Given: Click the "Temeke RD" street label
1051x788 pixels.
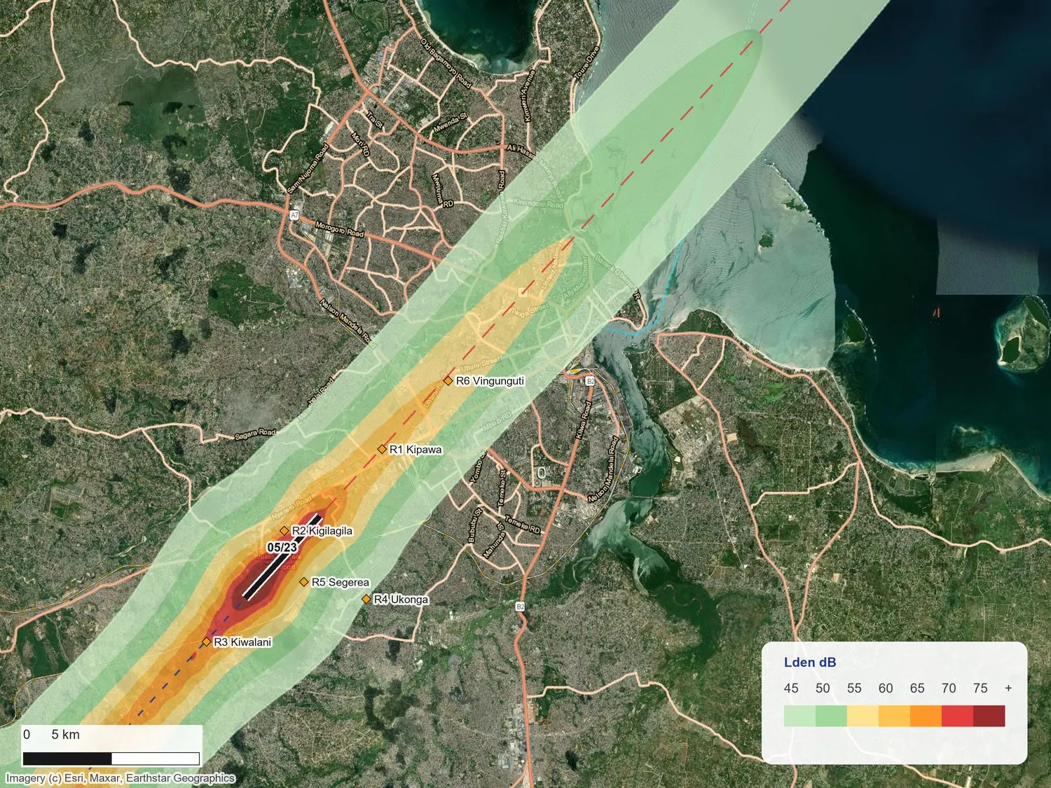Looking at the screenshot, I should click(x=523, y=525).
